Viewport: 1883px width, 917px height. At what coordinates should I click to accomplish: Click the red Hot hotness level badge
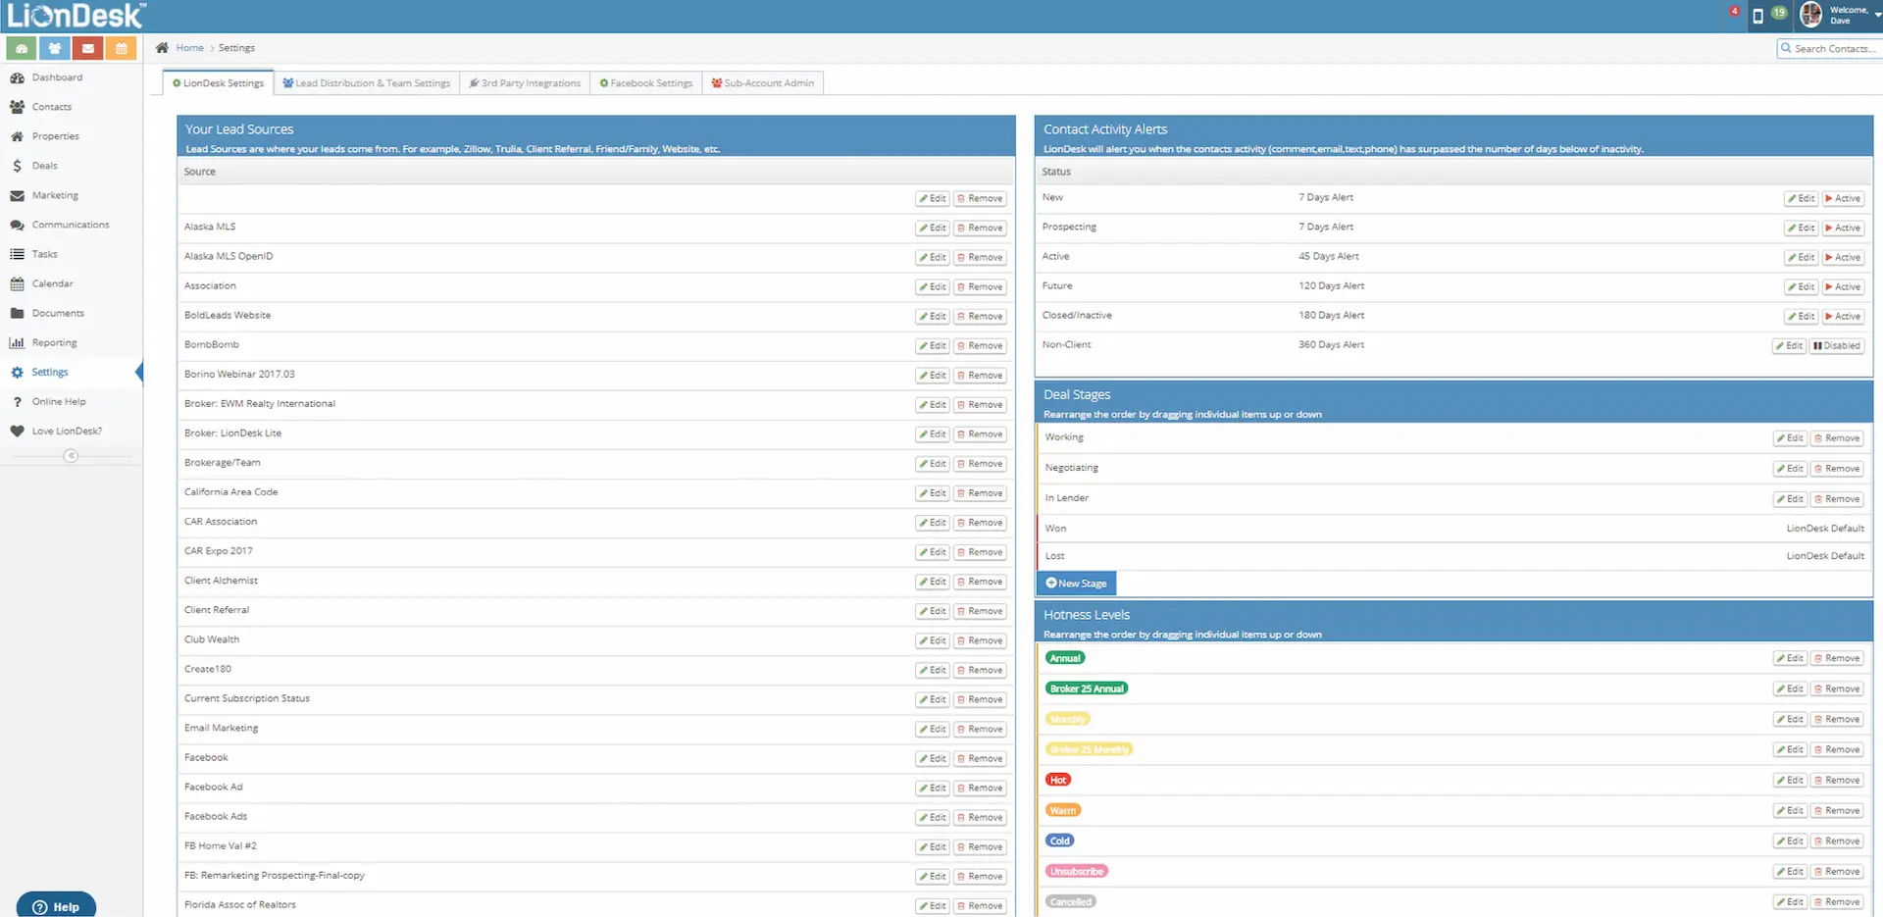[1057, 781]
